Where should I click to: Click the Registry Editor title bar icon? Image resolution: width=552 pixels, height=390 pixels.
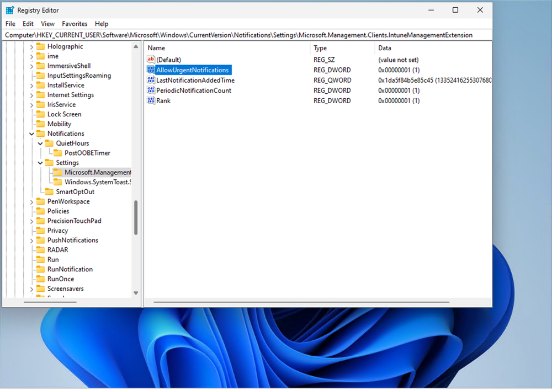click(x=10, y=10)
